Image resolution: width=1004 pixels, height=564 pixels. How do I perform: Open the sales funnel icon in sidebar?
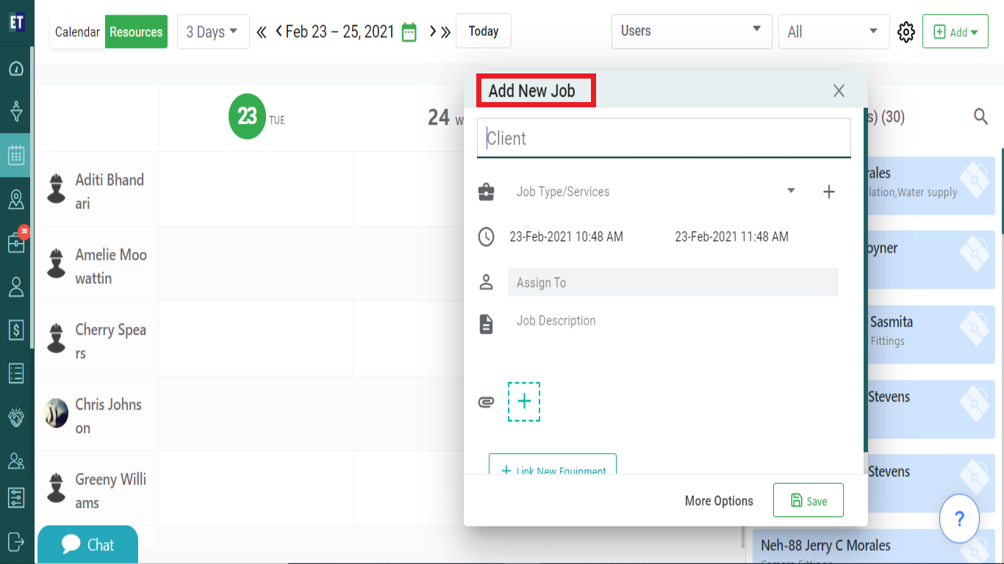click(16, 112)
